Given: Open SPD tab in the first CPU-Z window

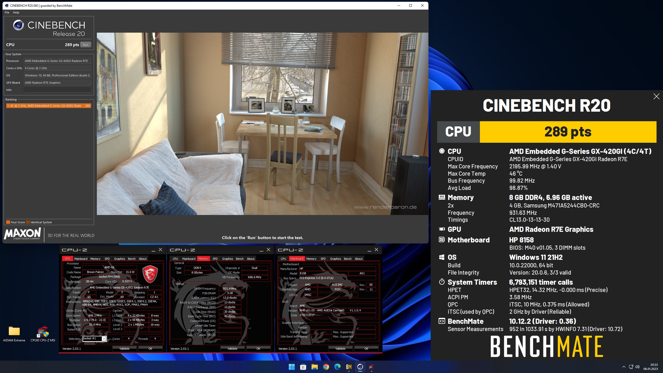Looking at the screenshot, I should (107, 259).
